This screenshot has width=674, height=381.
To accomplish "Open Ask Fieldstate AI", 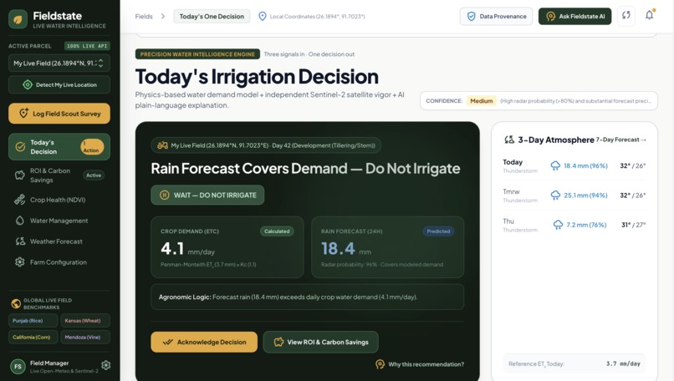I will (x=574, y=17).
